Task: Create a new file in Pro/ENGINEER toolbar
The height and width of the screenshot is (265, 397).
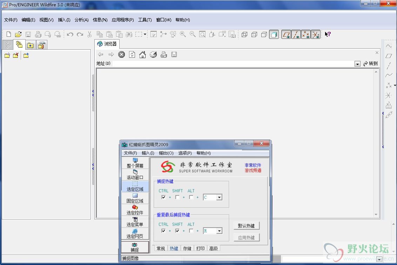Action: pyautogui.click(x=9, y=34)
